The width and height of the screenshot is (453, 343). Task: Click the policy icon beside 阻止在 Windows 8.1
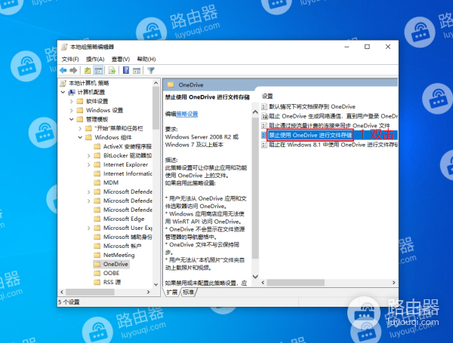[264, 145]
